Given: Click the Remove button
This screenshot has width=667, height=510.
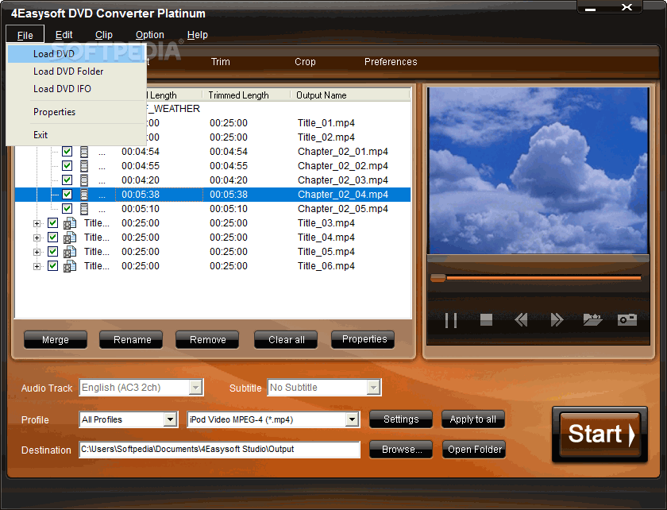Looking at the screenshot, I should pyautogui.click(x=207, y=340).
